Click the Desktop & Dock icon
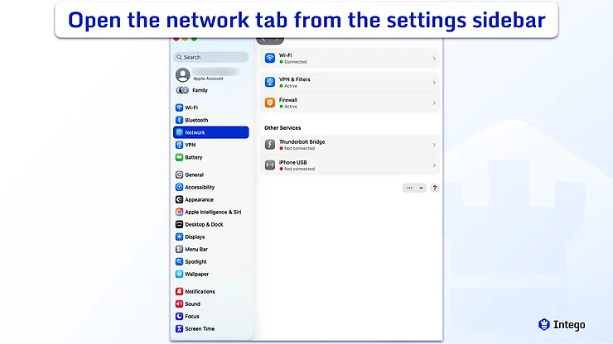This screenshot has height=344, width=613. [179, 225]
